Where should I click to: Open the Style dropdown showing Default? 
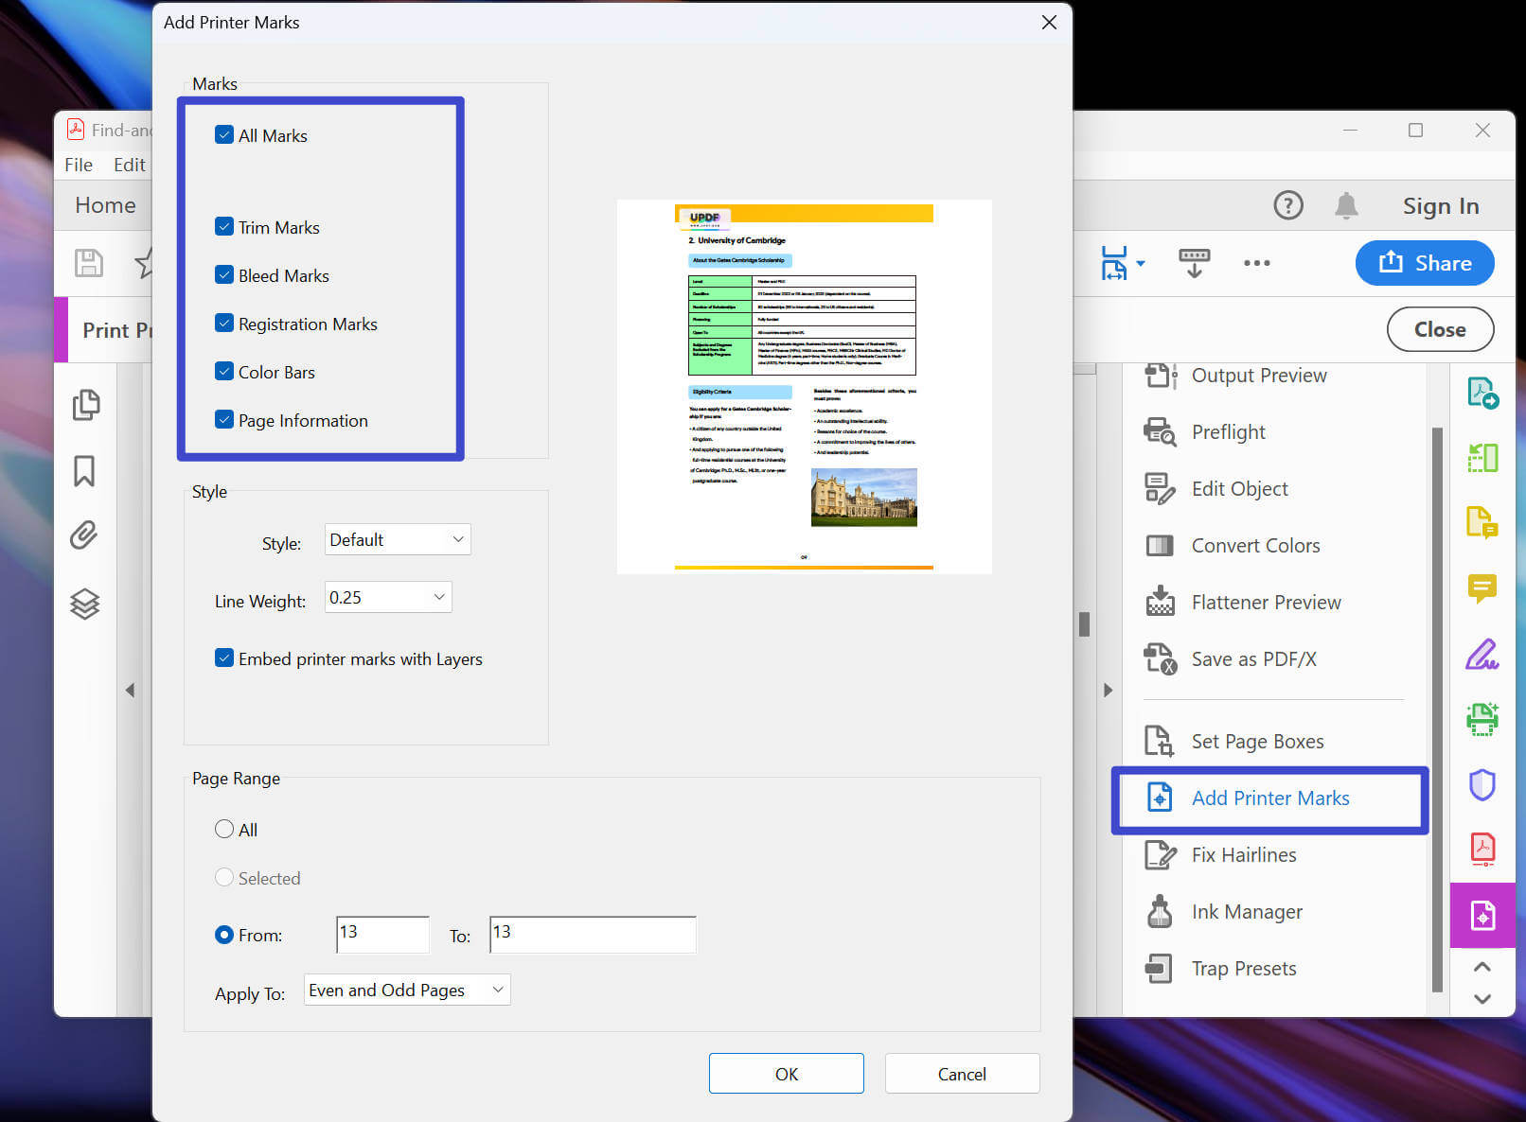click(397, 539)
